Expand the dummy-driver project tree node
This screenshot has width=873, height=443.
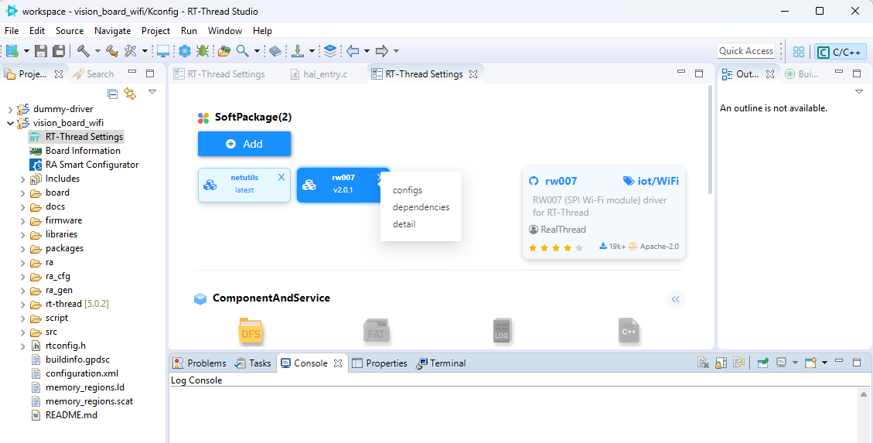click(x=10, y=109)
